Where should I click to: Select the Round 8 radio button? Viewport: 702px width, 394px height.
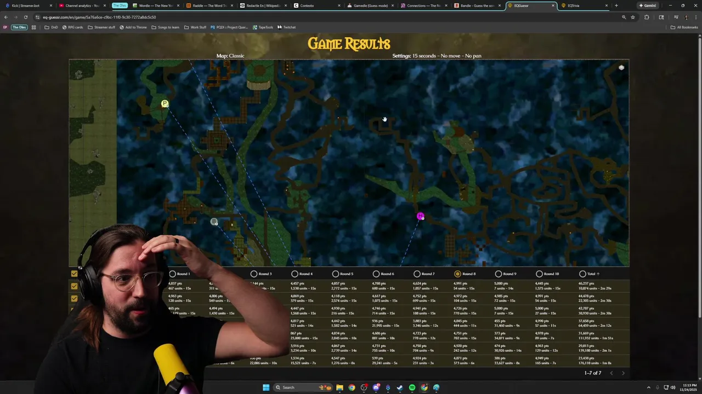pyautogui.click(x=457, y=274)
